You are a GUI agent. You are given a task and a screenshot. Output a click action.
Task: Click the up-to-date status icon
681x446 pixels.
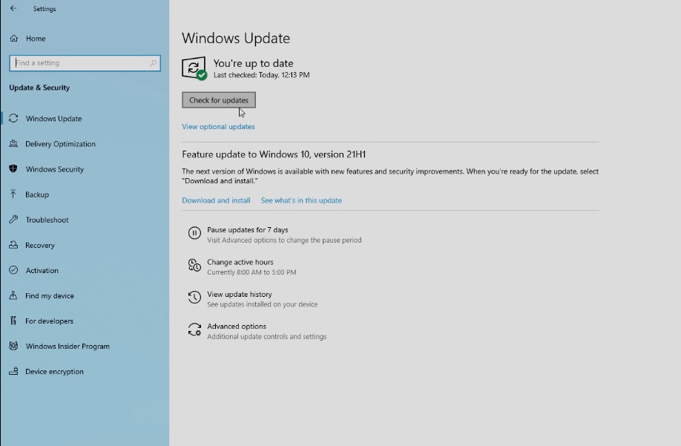194,68
